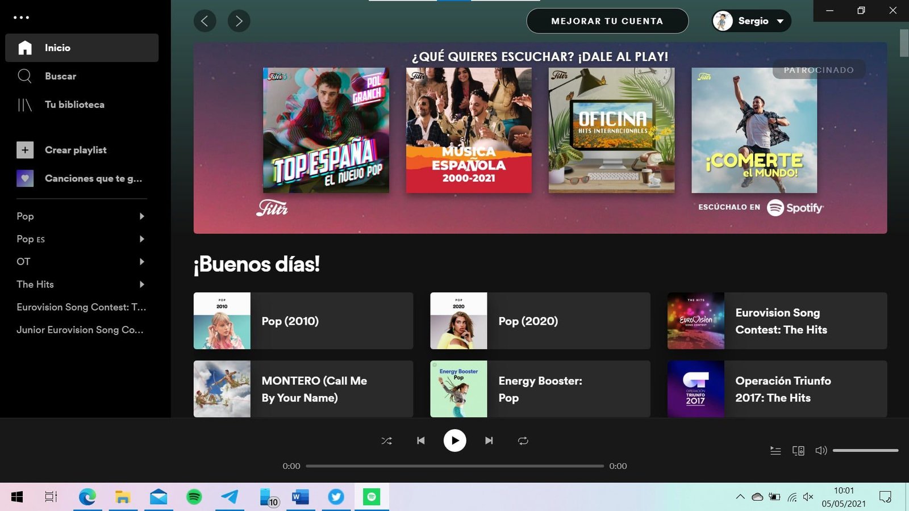Launch Microsoft Edge from taskbar
909x511 pixels.
[87, 497]
